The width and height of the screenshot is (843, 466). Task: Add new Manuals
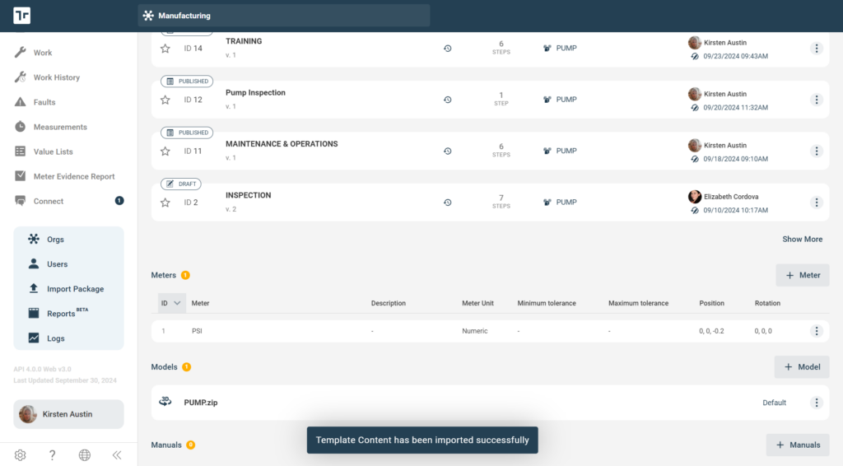pyautogui.click(x=798, y=445)
